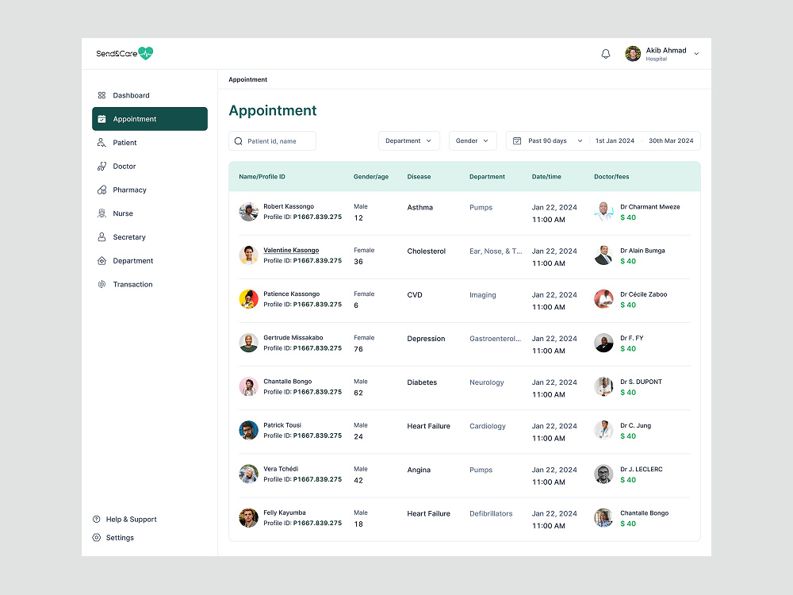Click the Disease column header
Viewport: 793px width, 595px height.
(x=419, y=177)
